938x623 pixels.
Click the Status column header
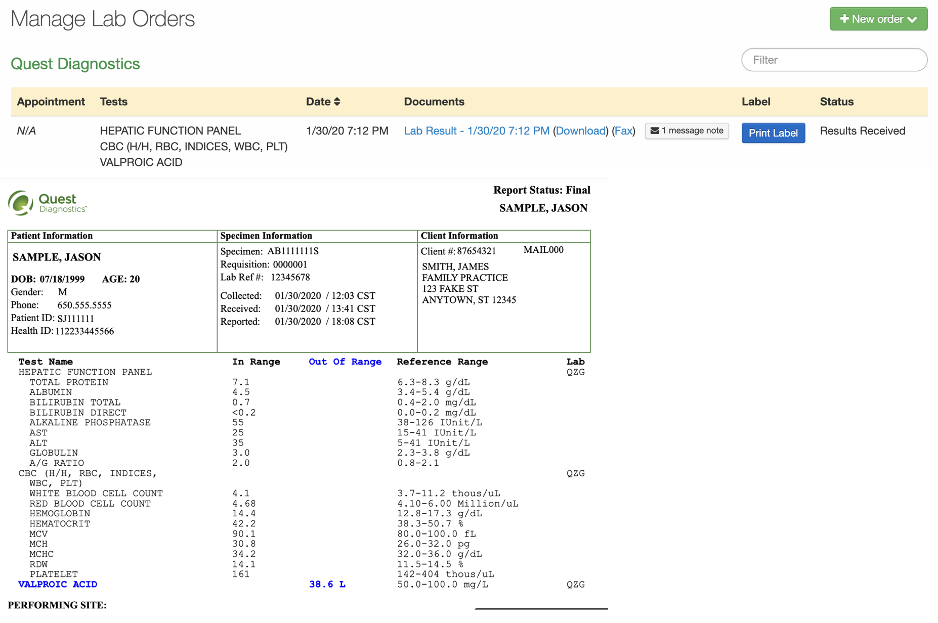click(836, 102)
